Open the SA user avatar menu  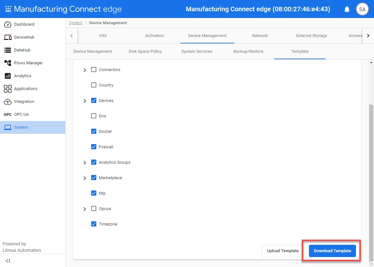(362, 9)
